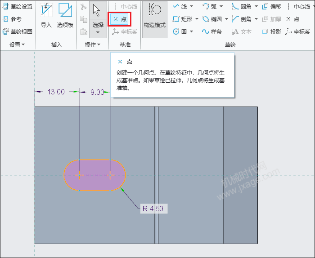Click the 导入 import tool
This screenshot has height=258, width=315.
click(46, 15)
